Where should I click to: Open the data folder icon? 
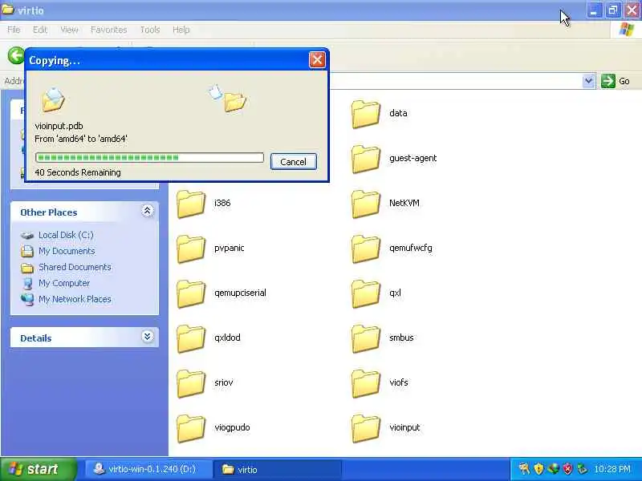tap(366, 114)
